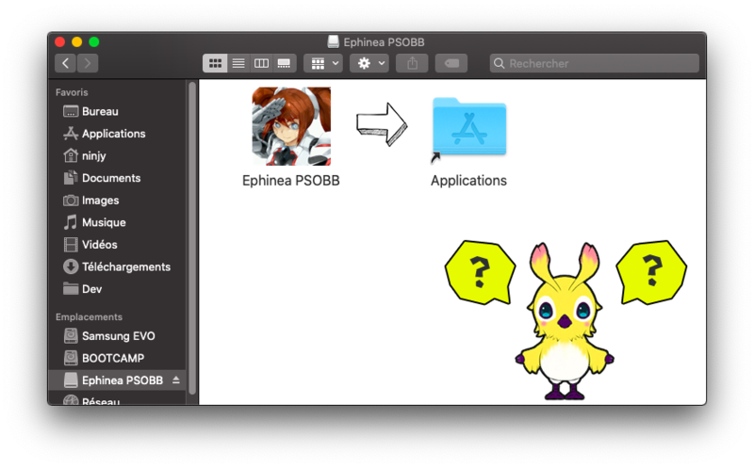This screenshot has height=468, width=754.
Task: Open Musique in the sidebar
Action: tap(116, 222)
